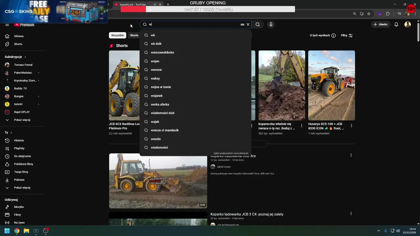Image resolution: width=420 pixels, height=236 pixels.
Task: Open the Husarya SCS-100 short thumbnail
Action: click(x=331, y=85)
